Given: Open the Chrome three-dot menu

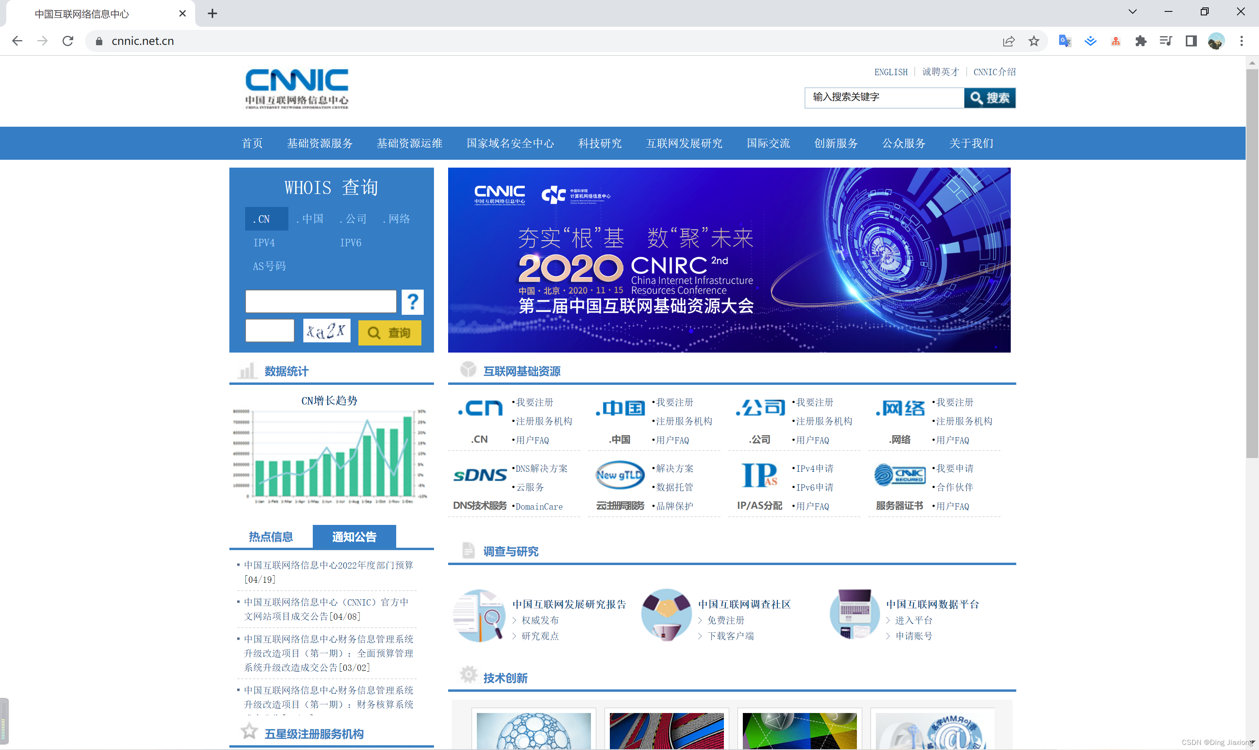Looking at the screenshot, I should pyautogui.click(x=1241, y=41).
